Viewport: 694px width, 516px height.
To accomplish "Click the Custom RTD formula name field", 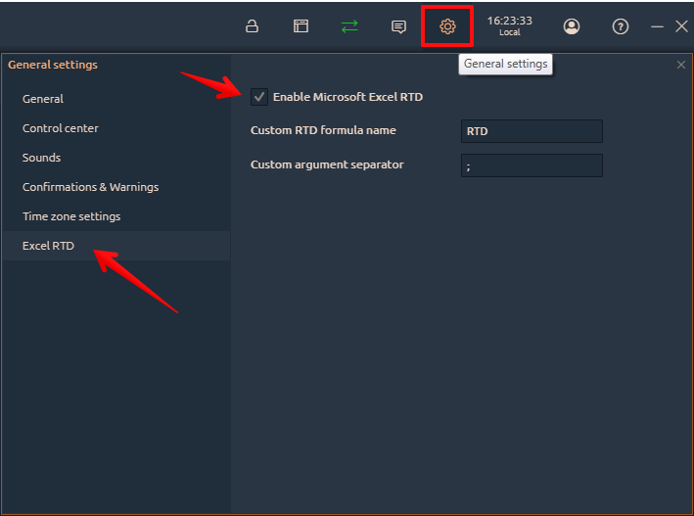I will (x=532, y=131).
